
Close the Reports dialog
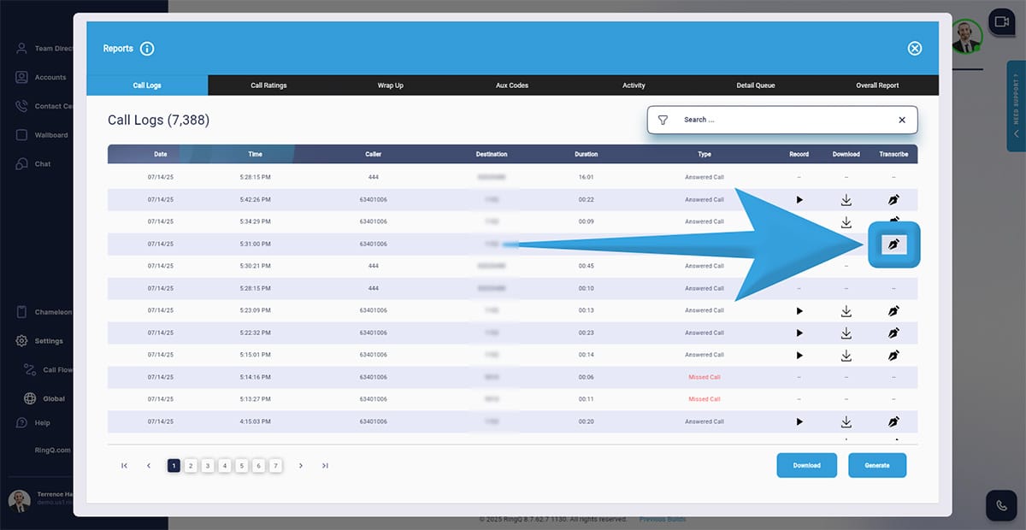pos(914,49)
